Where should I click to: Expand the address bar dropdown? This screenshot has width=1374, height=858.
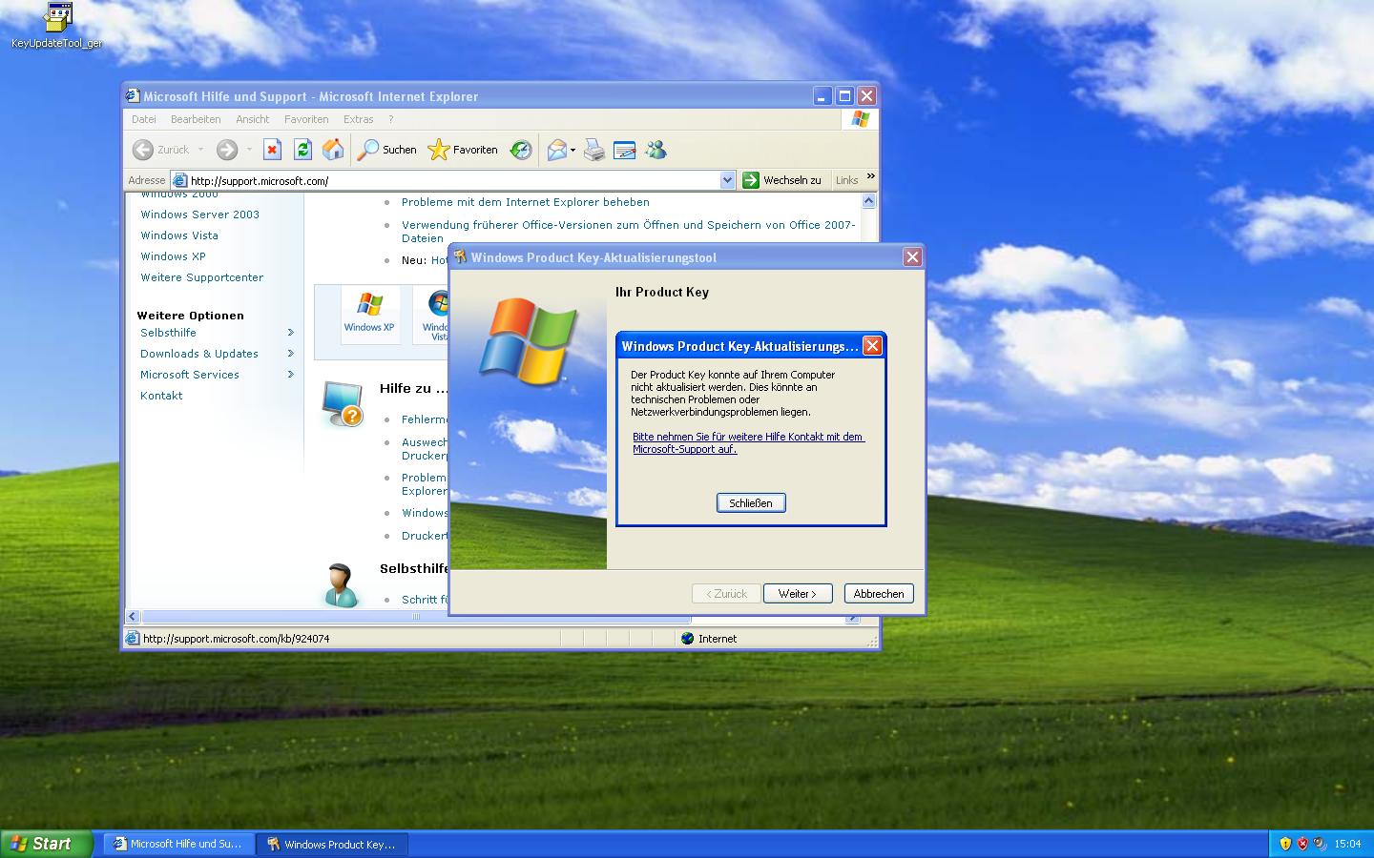[727, 180]
